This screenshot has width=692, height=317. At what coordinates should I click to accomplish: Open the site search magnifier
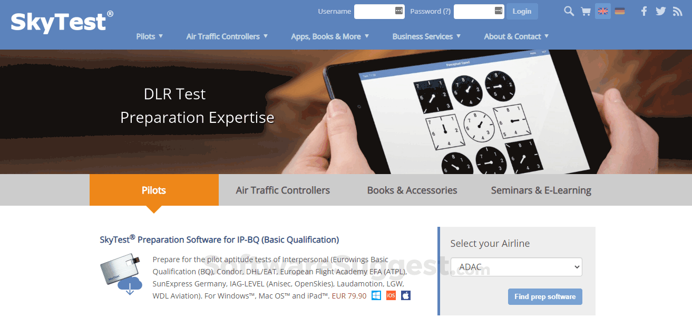[x=569, y=11]
